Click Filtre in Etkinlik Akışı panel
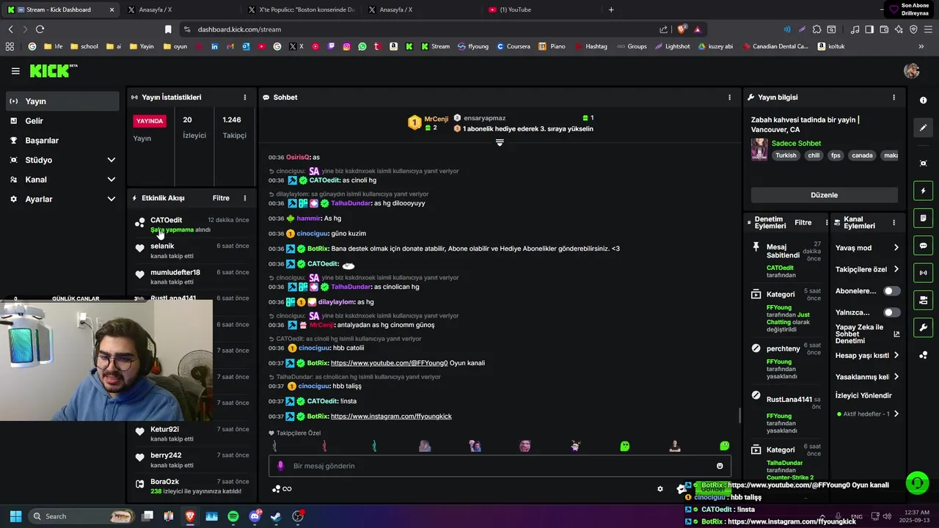The image size is (939, 528). tap(221, 198)
